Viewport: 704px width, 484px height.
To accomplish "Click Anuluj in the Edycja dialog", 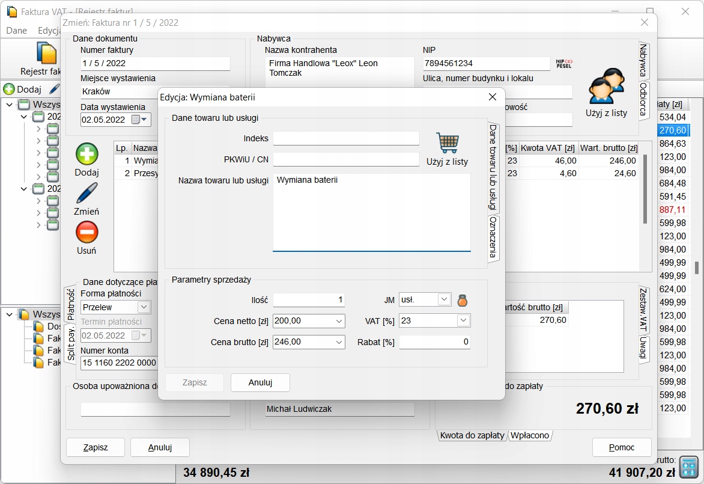I will coord(260,382).
